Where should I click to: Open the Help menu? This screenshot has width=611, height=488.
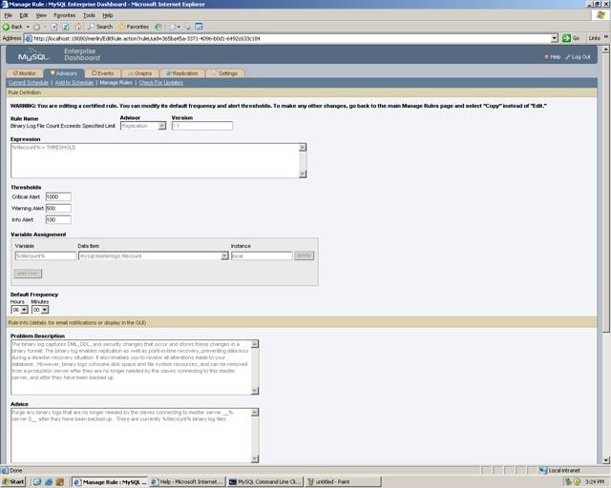(108, 15)
